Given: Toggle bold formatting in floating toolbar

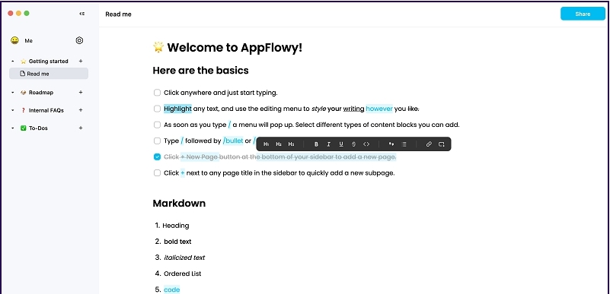Looking at the screenshot, I should [316, 144].
